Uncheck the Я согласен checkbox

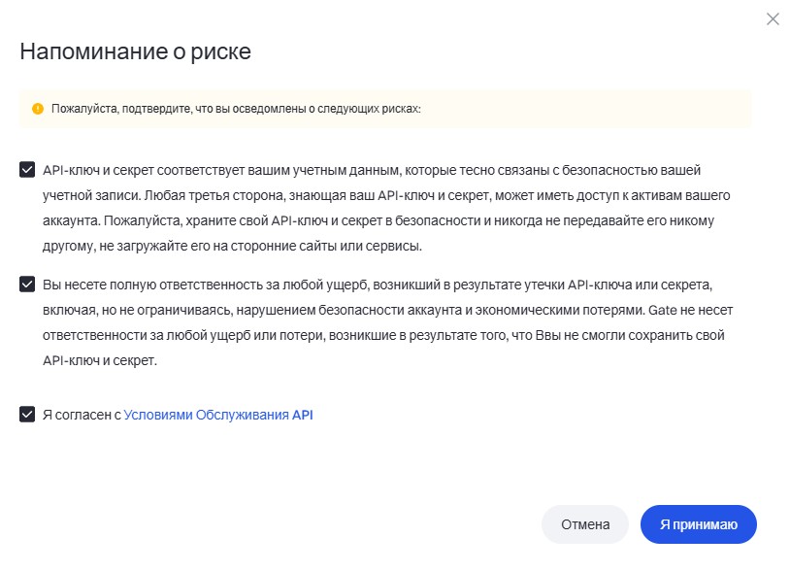tap(26, 415)
